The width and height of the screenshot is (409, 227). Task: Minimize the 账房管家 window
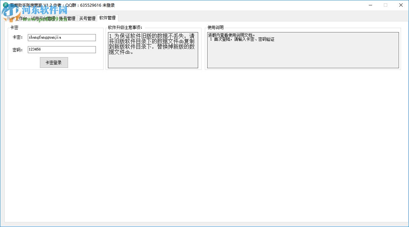tap(370, 5)
